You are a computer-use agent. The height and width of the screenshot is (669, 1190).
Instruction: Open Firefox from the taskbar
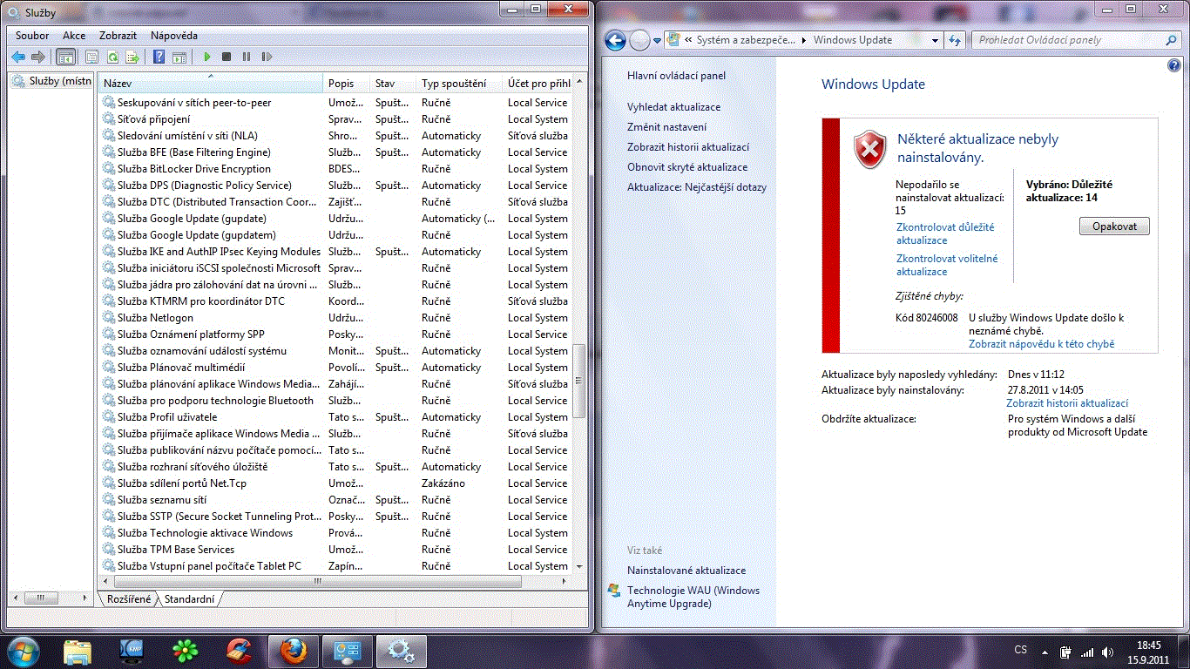pos(294,651)
